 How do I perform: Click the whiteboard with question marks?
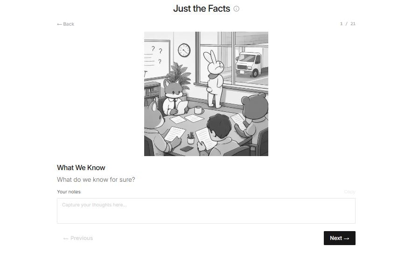[157, 60]
